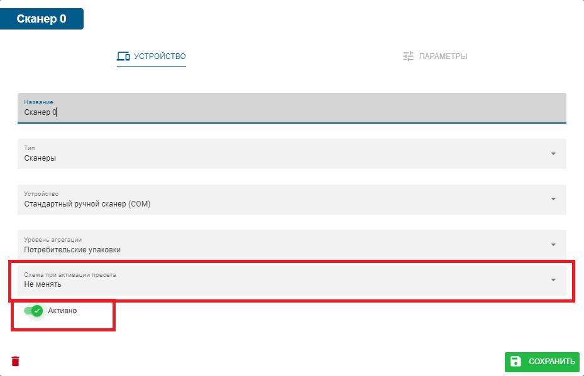Click the devices icon beside Устройство tab
The image size is (584, 376).
click(x=123, y=56)
